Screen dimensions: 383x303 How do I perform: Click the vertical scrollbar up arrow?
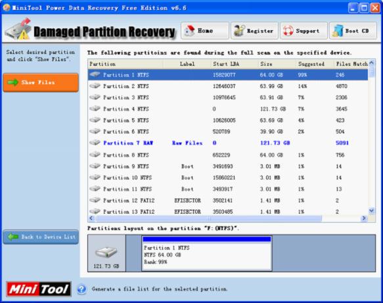coord(372,63)
